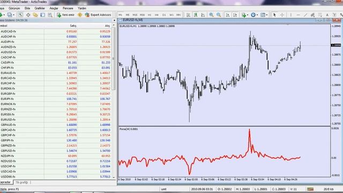Close the Market Watch panel
The height and width of the screenshot is (193, 343).
(x=114, y=20)
